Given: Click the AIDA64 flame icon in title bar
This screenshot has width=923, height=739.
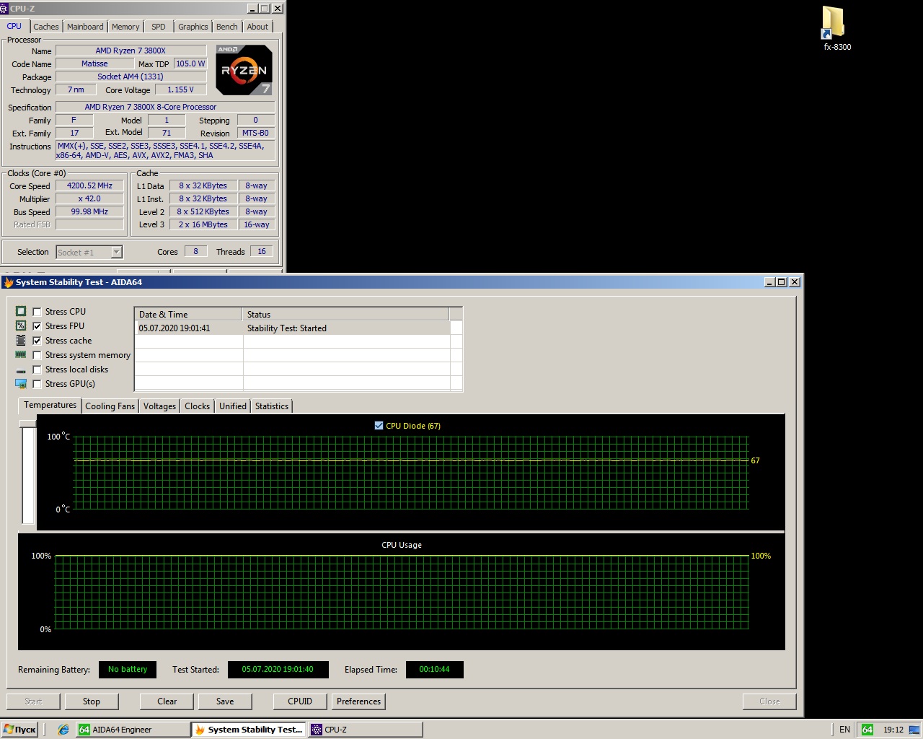Looking at the screenshot, I should tap(9, 282).
